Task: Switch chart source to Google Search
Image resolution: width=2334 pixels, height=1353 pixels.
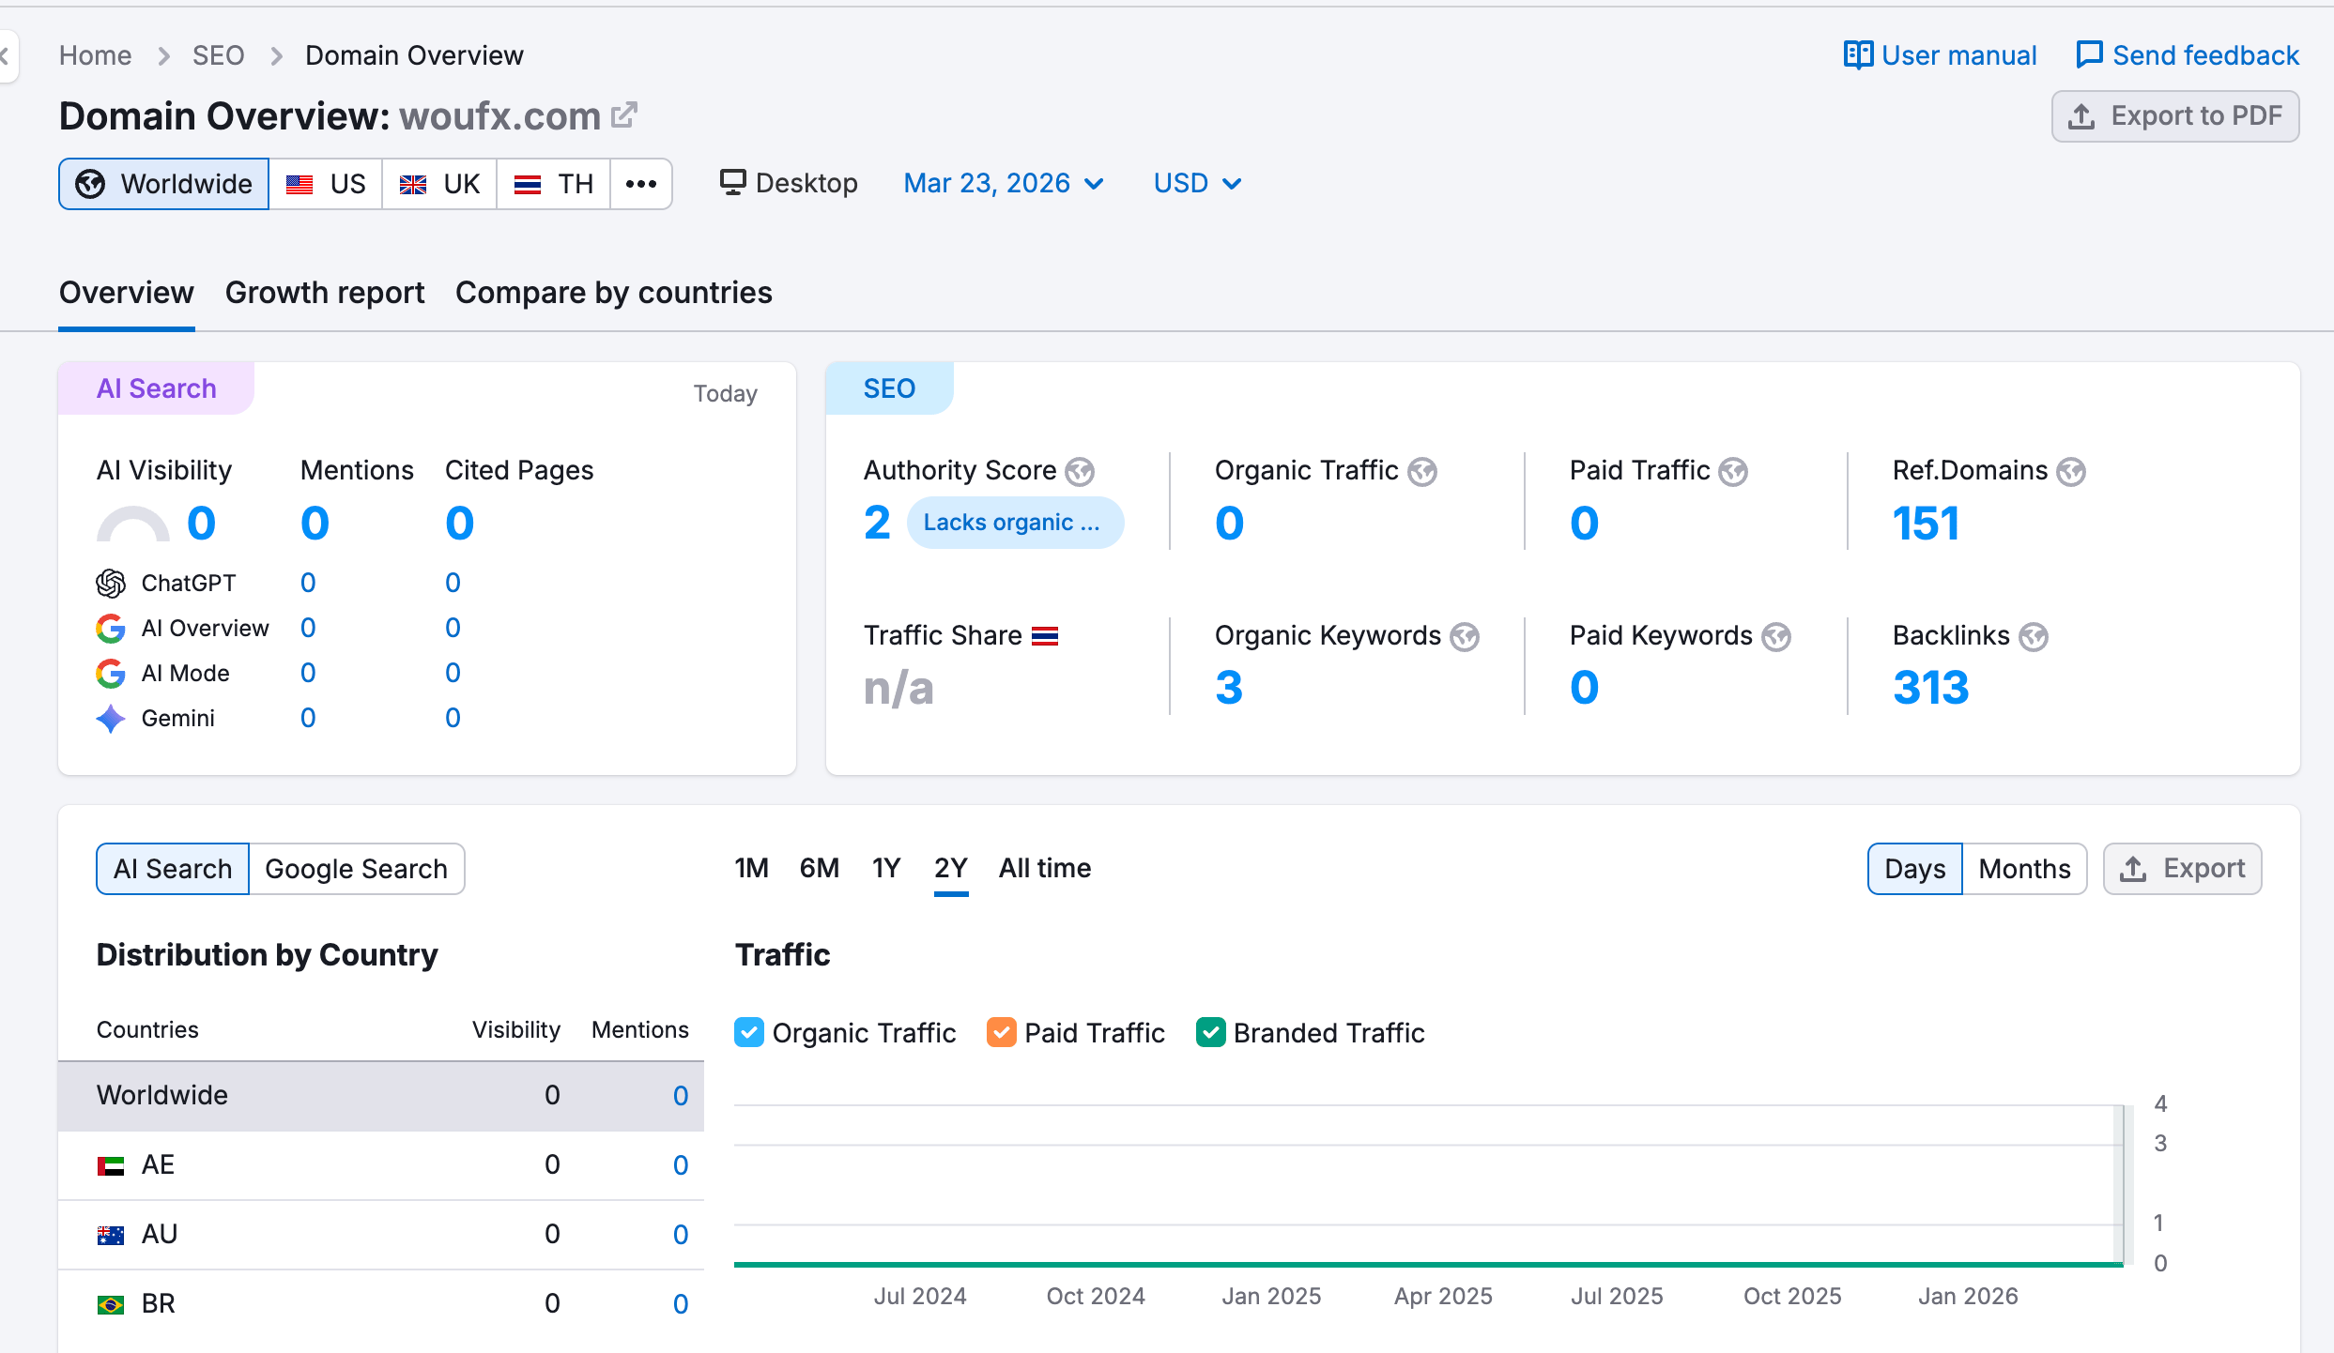Action: click(357, 869)
